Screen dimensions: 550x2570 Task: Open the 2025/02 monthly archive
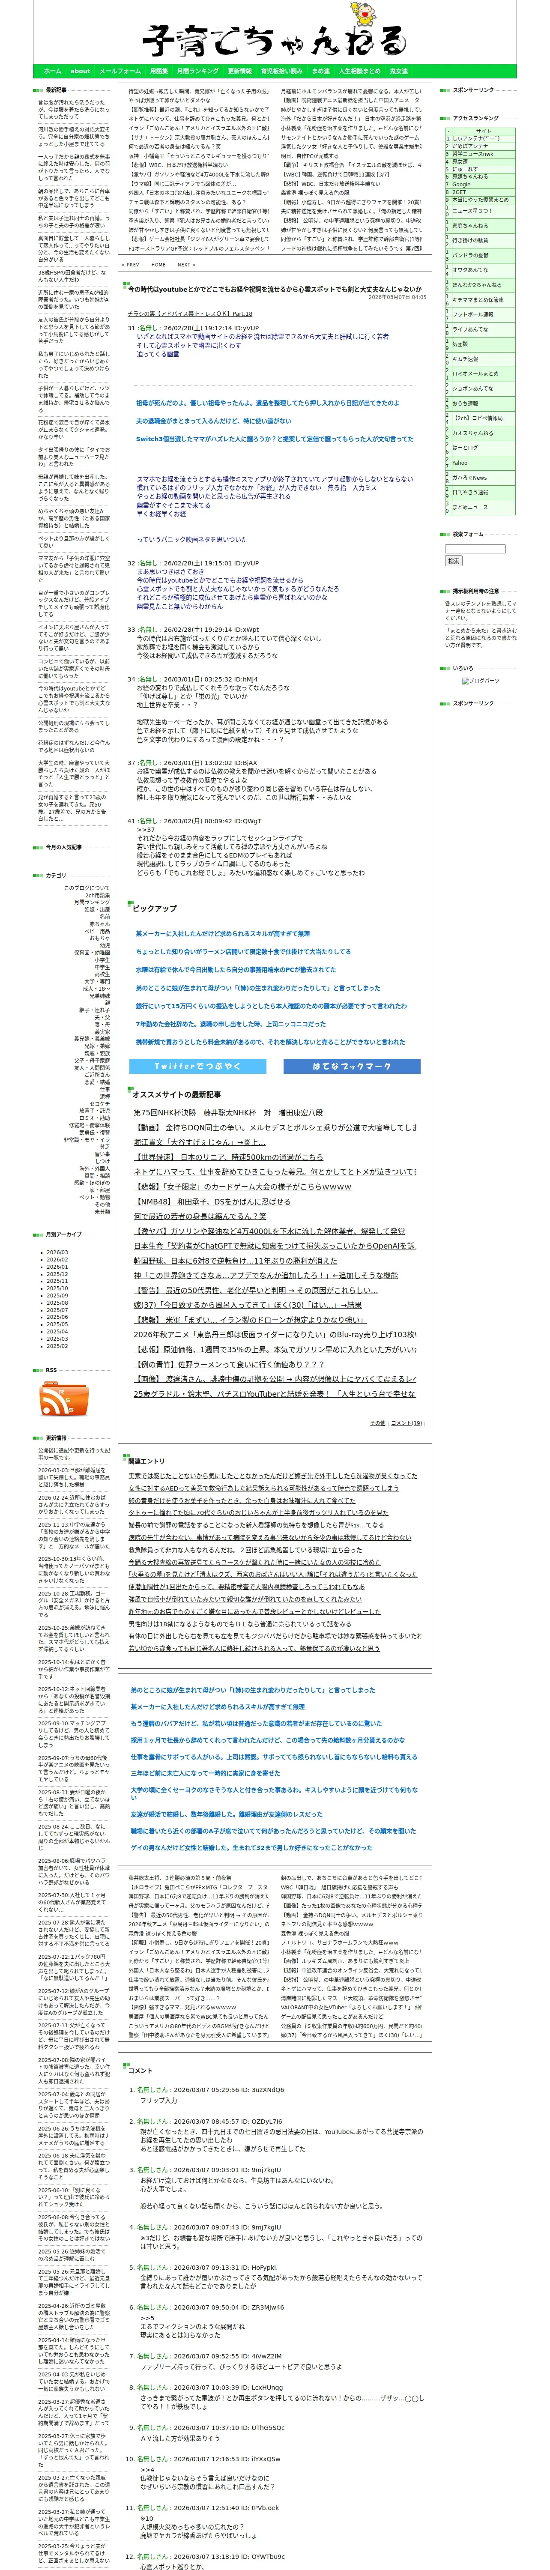tap(58, 1346)
